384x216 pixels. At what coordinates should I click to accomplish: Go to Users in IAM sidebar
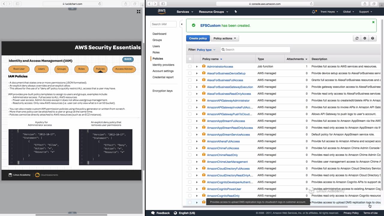(156, 46)
